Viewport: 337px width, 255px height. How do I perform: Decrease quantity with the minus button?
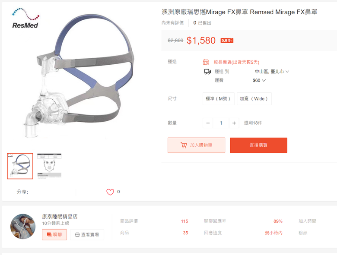[208, 123]
